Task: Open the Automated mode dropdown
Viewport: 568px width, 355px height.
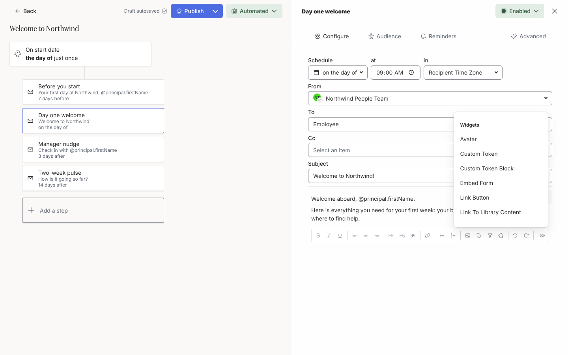Action: tap(254, 11)
